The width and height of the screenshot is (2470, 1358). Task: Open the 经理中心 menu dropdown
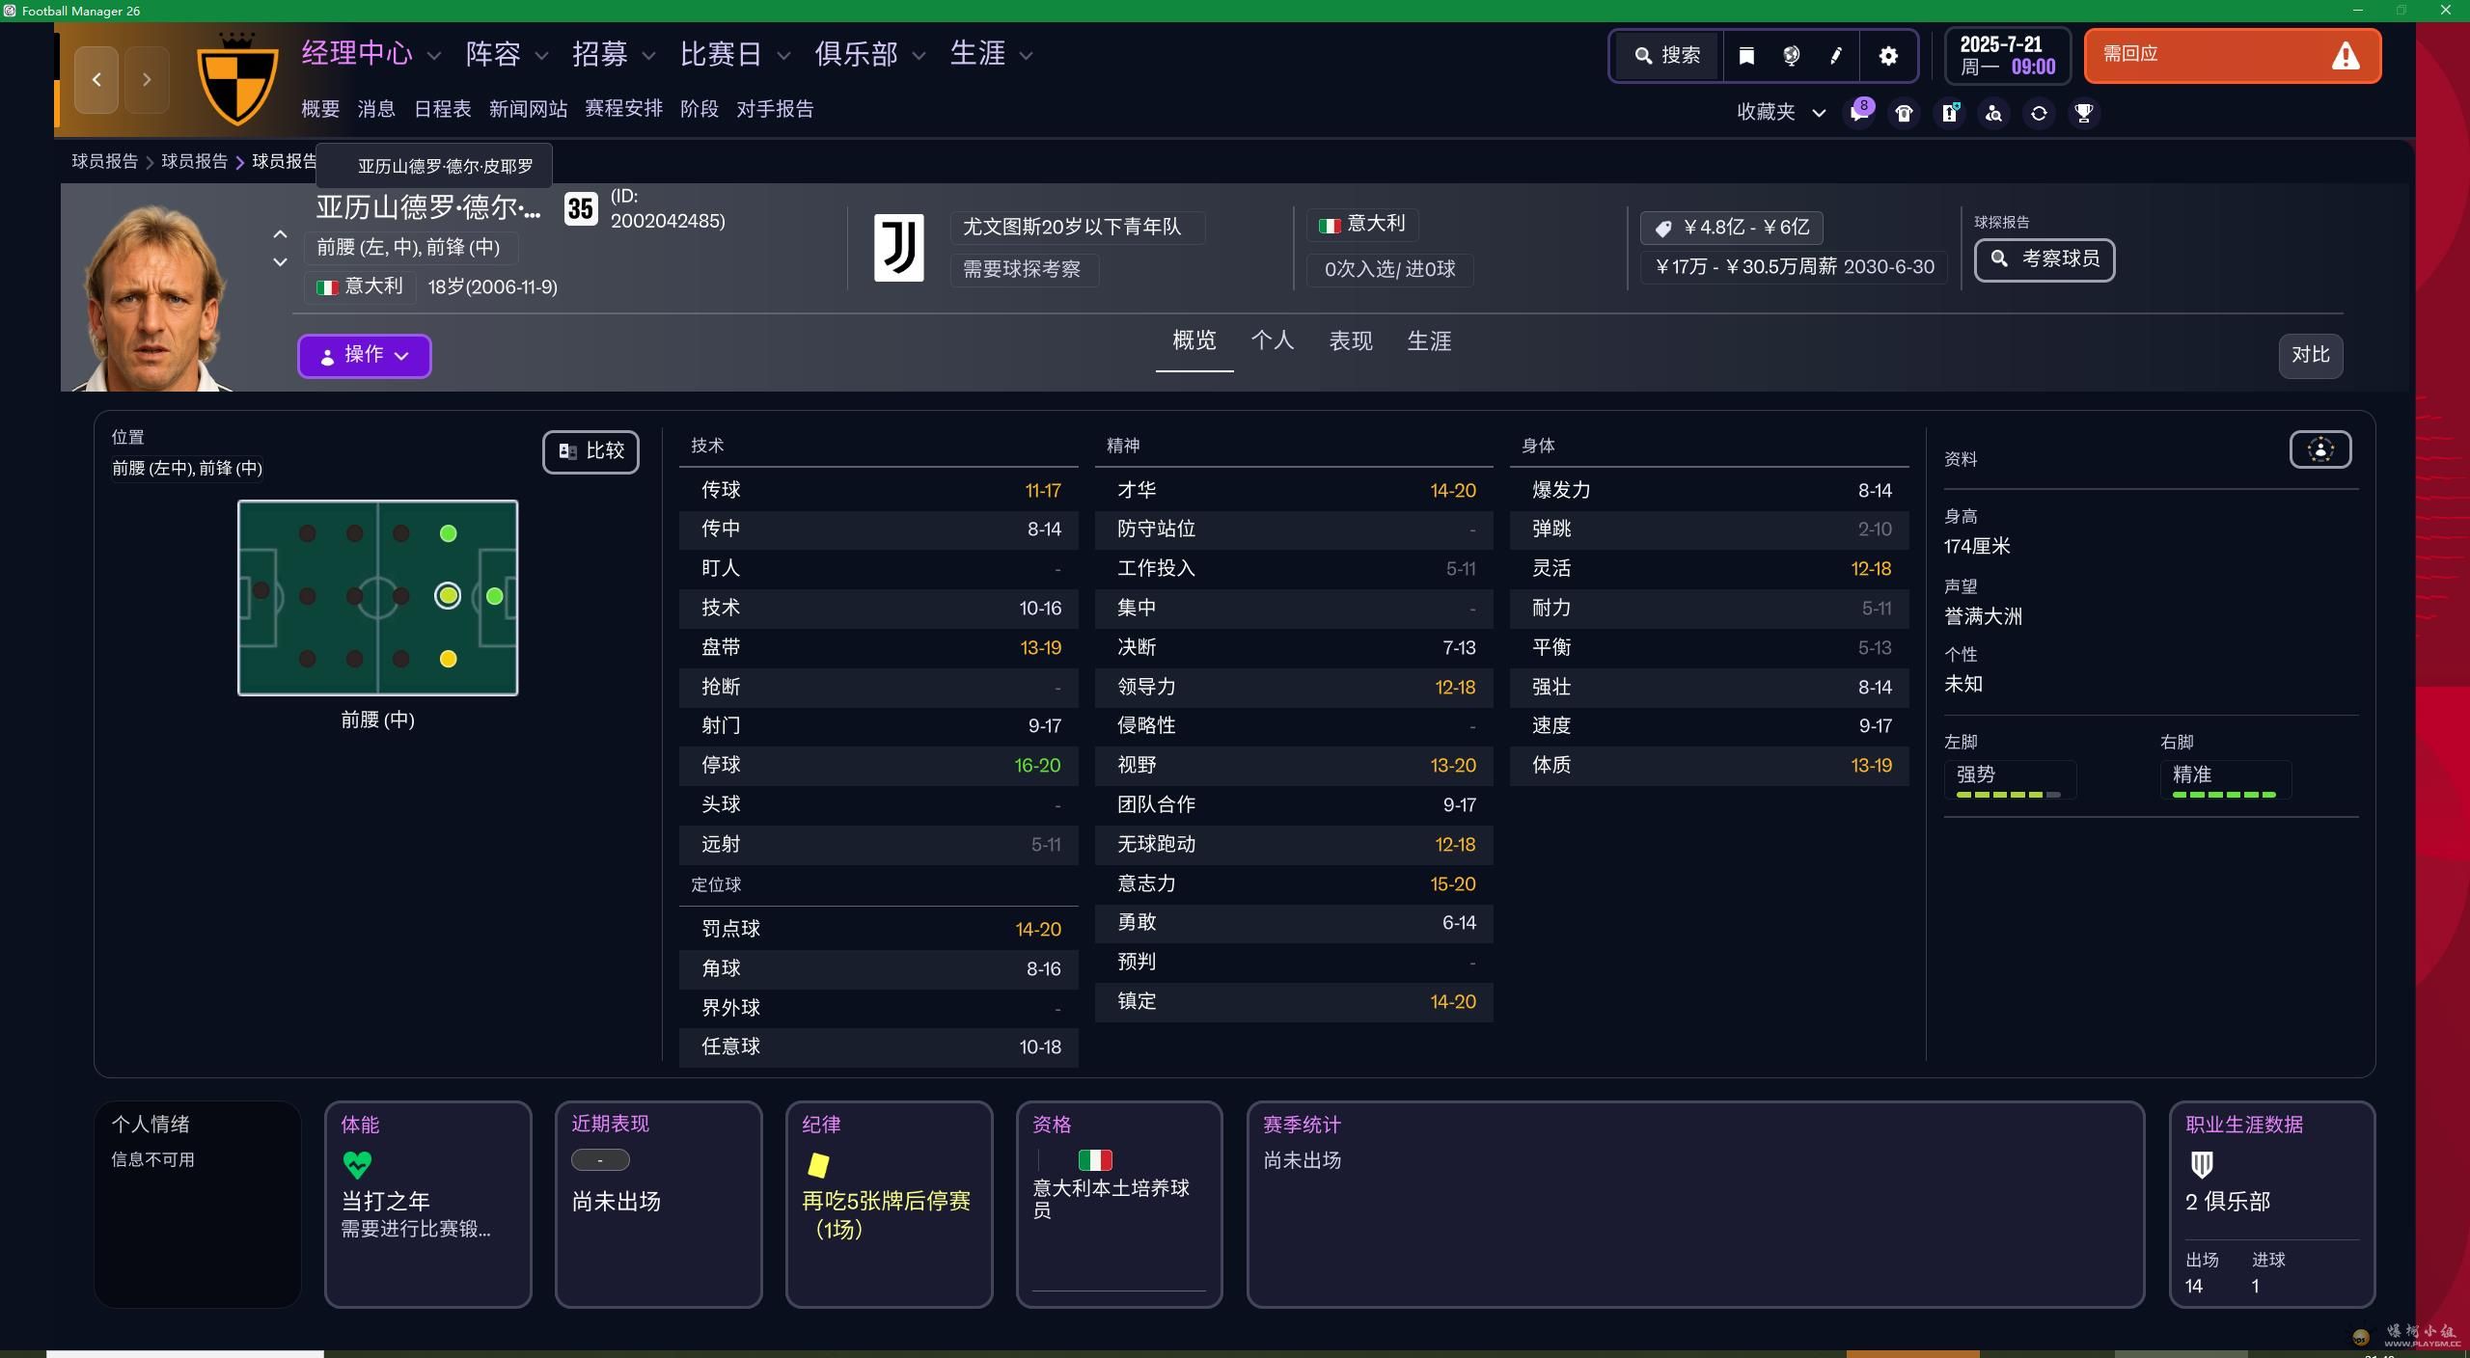point(370,54)
